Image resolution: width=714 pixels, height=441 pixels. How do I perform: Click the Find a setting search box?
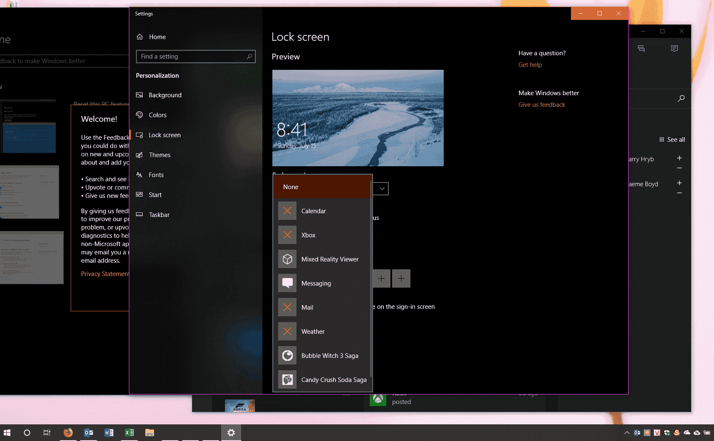[195, 57]
